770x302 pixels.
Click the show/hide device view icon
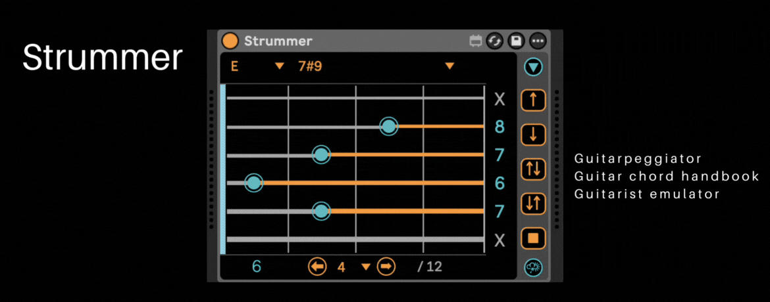click(x=475, y=41)
